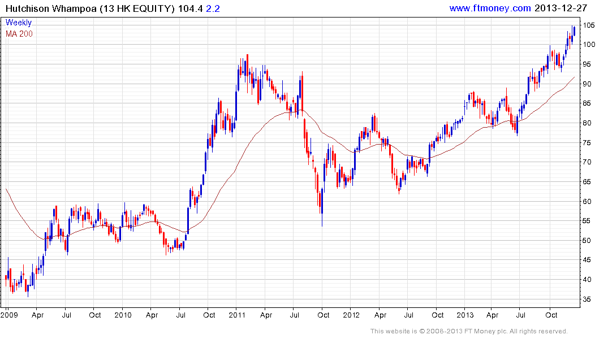Screen dimensions: 608x339
Task: Open the www.ftmoney.com link
Action: pyautogui.click(x=490, y=8)
